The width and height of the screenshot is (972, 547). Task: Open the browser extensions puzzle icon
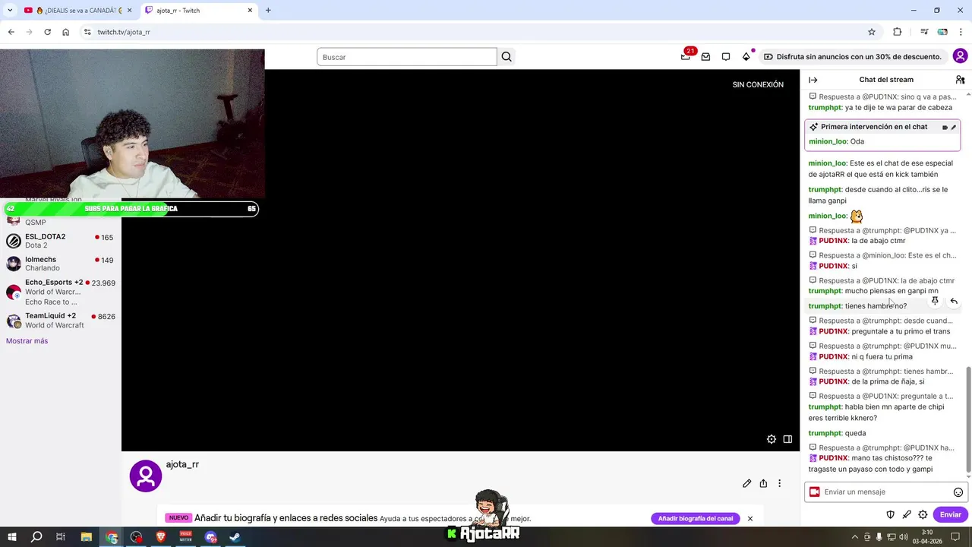click(898, 32)
